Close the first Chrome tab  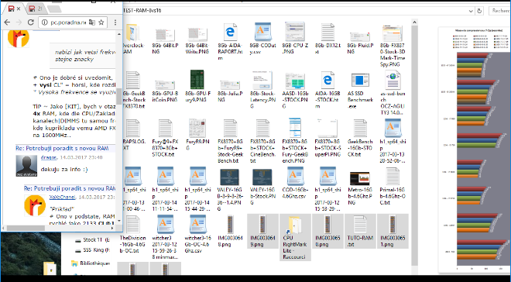[x=19, y=9]
